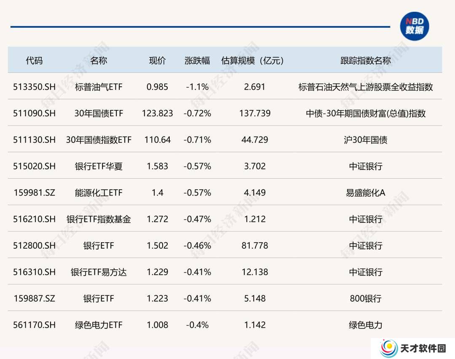
Task: Click change value -0.71%
Action: point(197,139)
